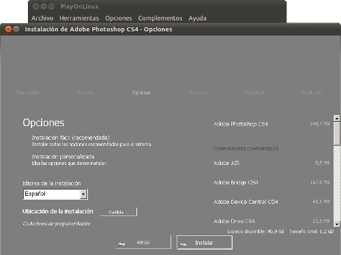341x255 pixels.
Task: Close the PlayOnLinux background window
Action: click(35, 6)
